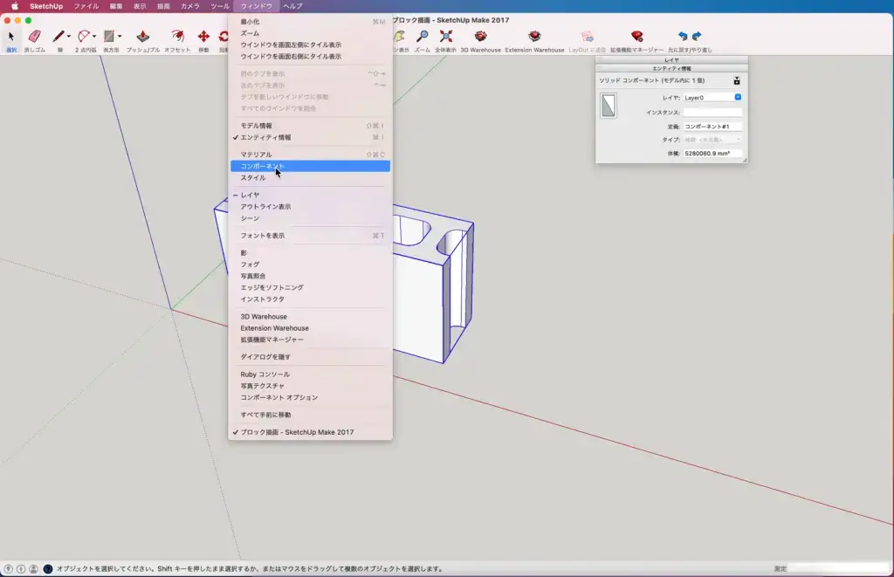Activate the Line pencil tool
This screenshot has height=577, width=894.
[x=58, y=37]
